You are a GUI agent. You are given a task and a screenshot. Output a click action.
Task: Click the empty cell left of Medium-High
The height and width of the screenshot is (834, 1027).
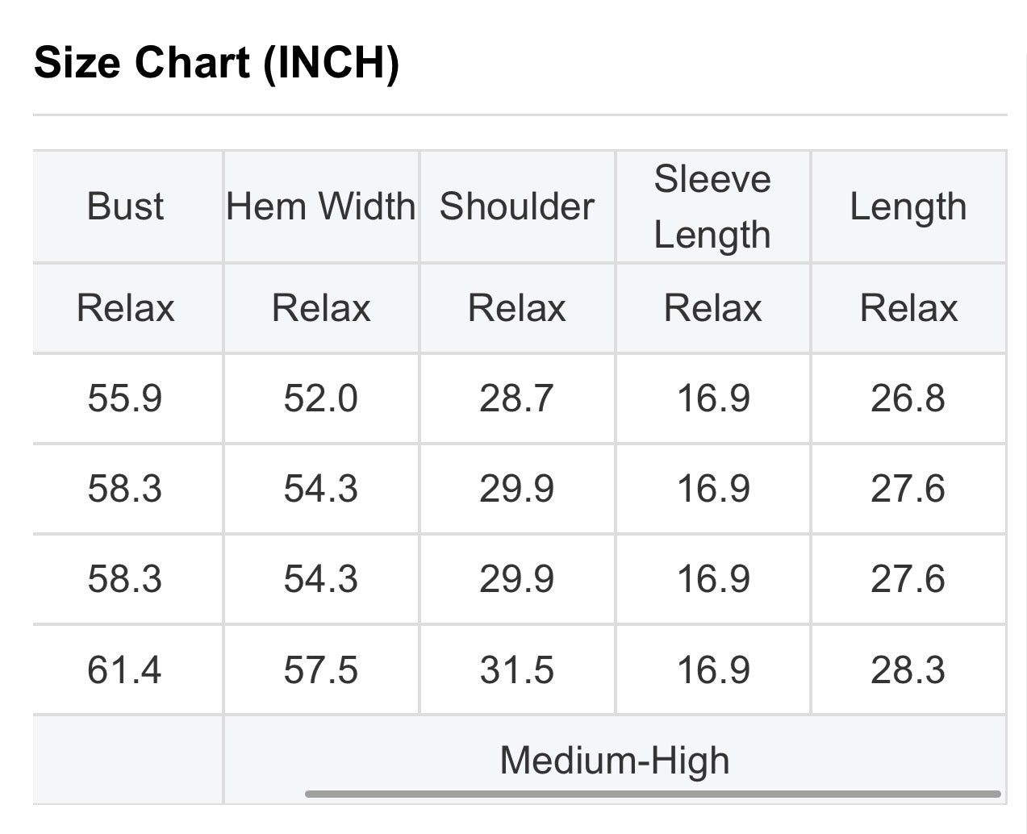[127, 760]
